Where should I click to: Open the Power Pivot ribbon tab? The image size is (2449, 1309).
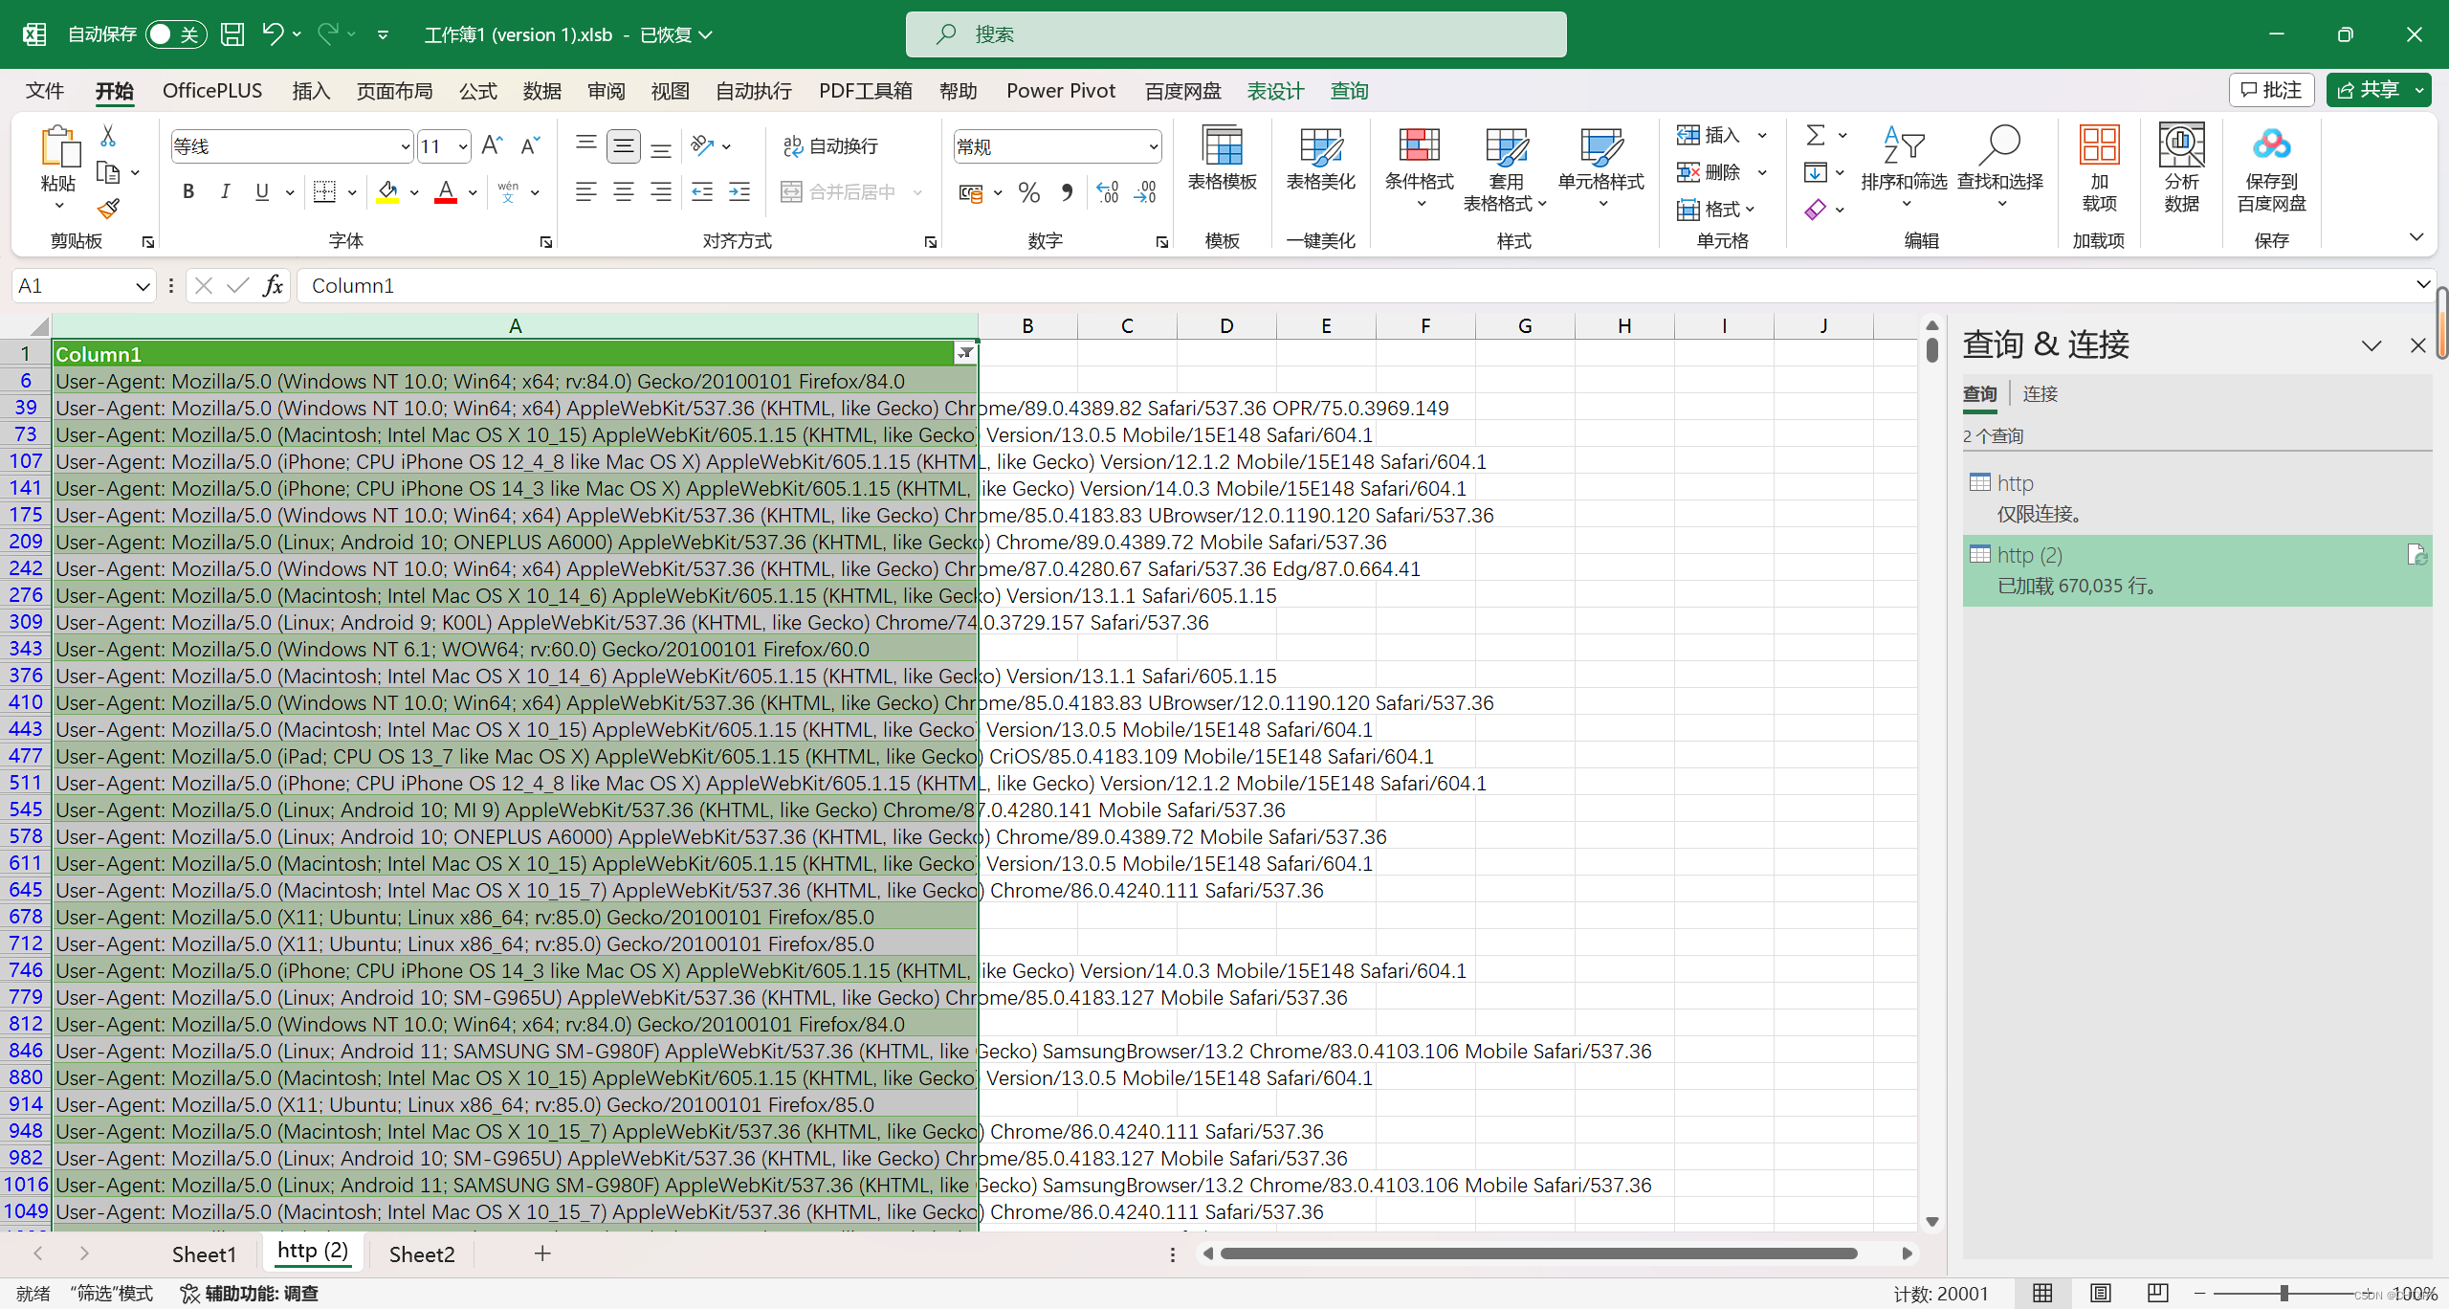[1060, 91]
